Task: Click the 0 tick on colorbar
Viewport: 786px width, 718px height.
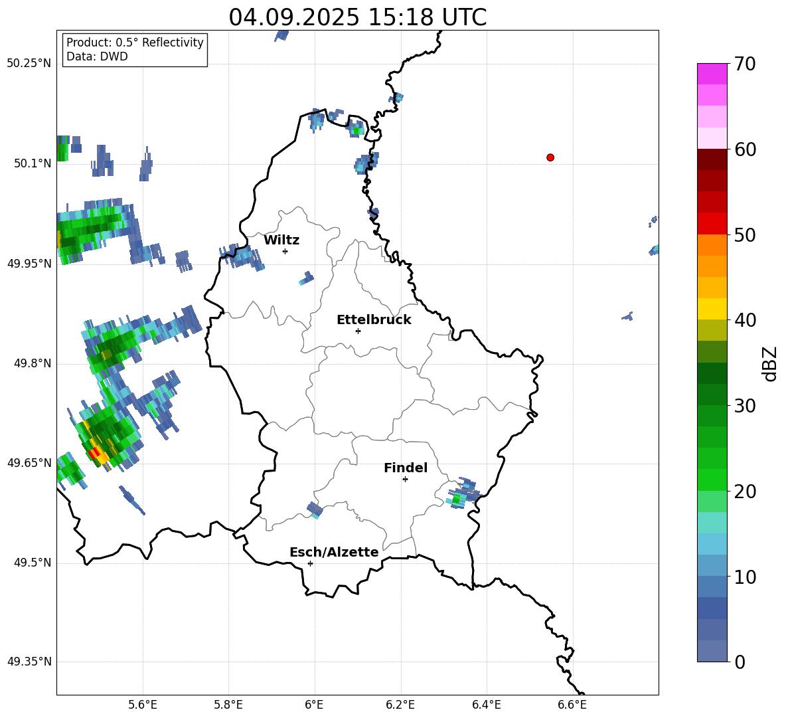Action: [x=740, y=662]
